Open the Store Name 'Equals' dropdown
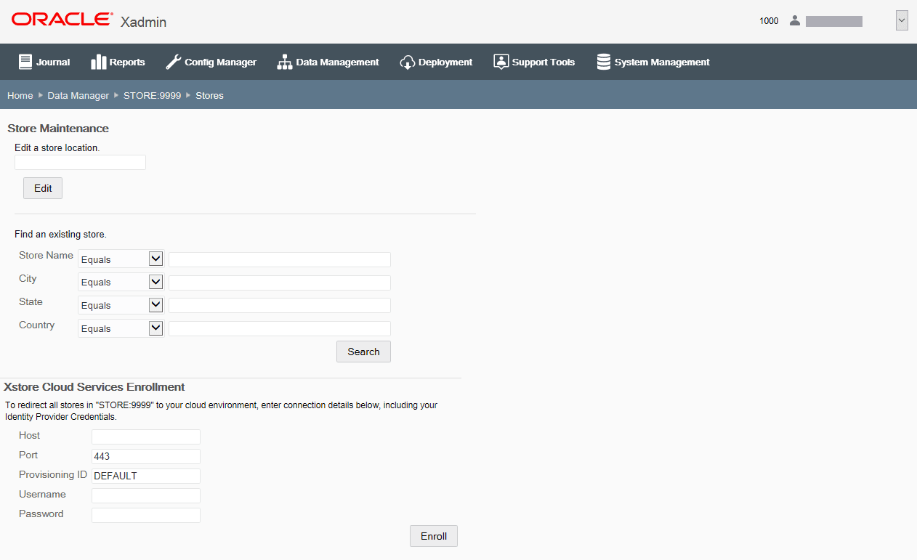 point(120,259)
